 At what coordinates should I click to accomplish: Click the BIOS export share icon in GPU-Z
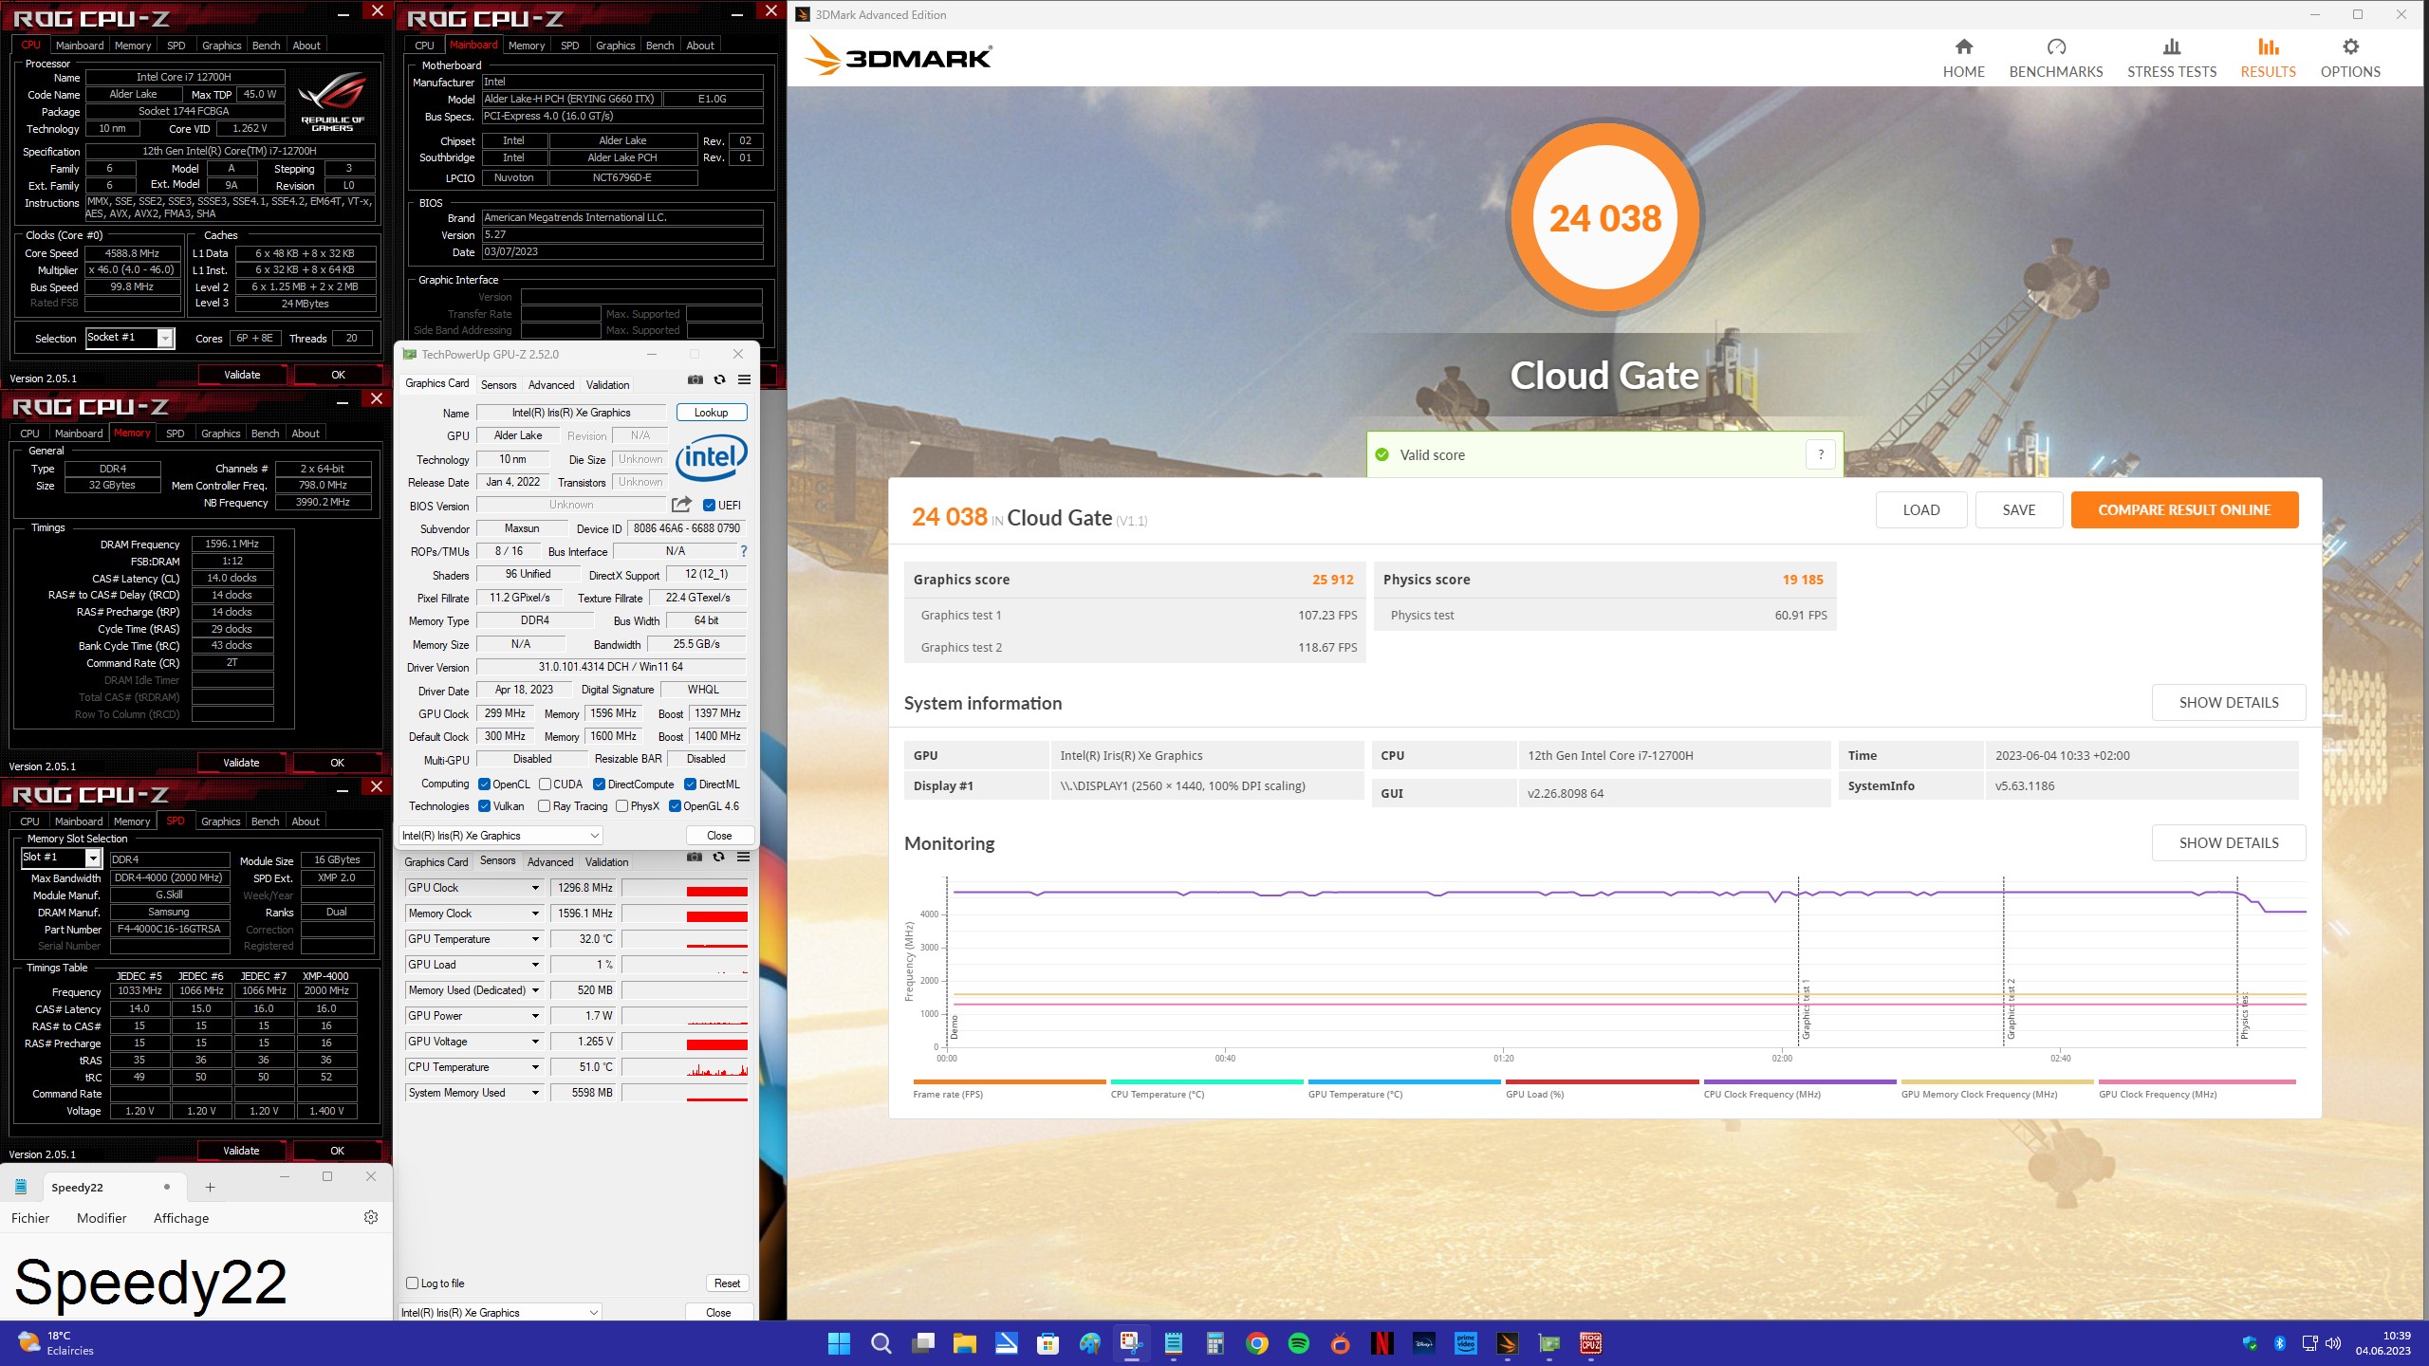click(681, 505)
